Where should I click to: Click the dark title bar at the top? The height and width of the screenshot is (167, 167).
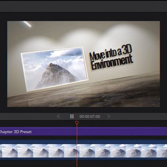[83, 6]
